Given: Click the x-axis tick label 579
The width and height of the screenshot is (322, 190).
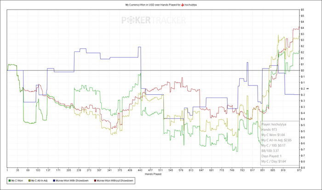Looking at the screenshot, I should (181, 170).
